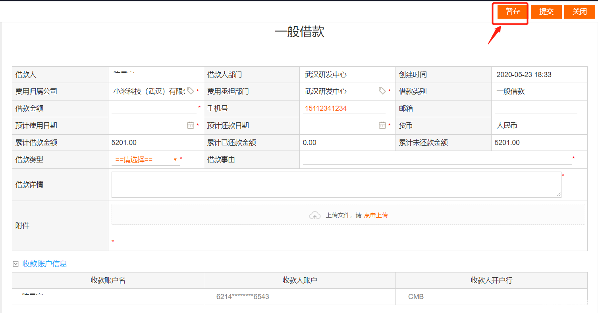Click the 手机号 field showing 15112341234
This screenshot has height=313, width=598.
(x=344, y=108)
